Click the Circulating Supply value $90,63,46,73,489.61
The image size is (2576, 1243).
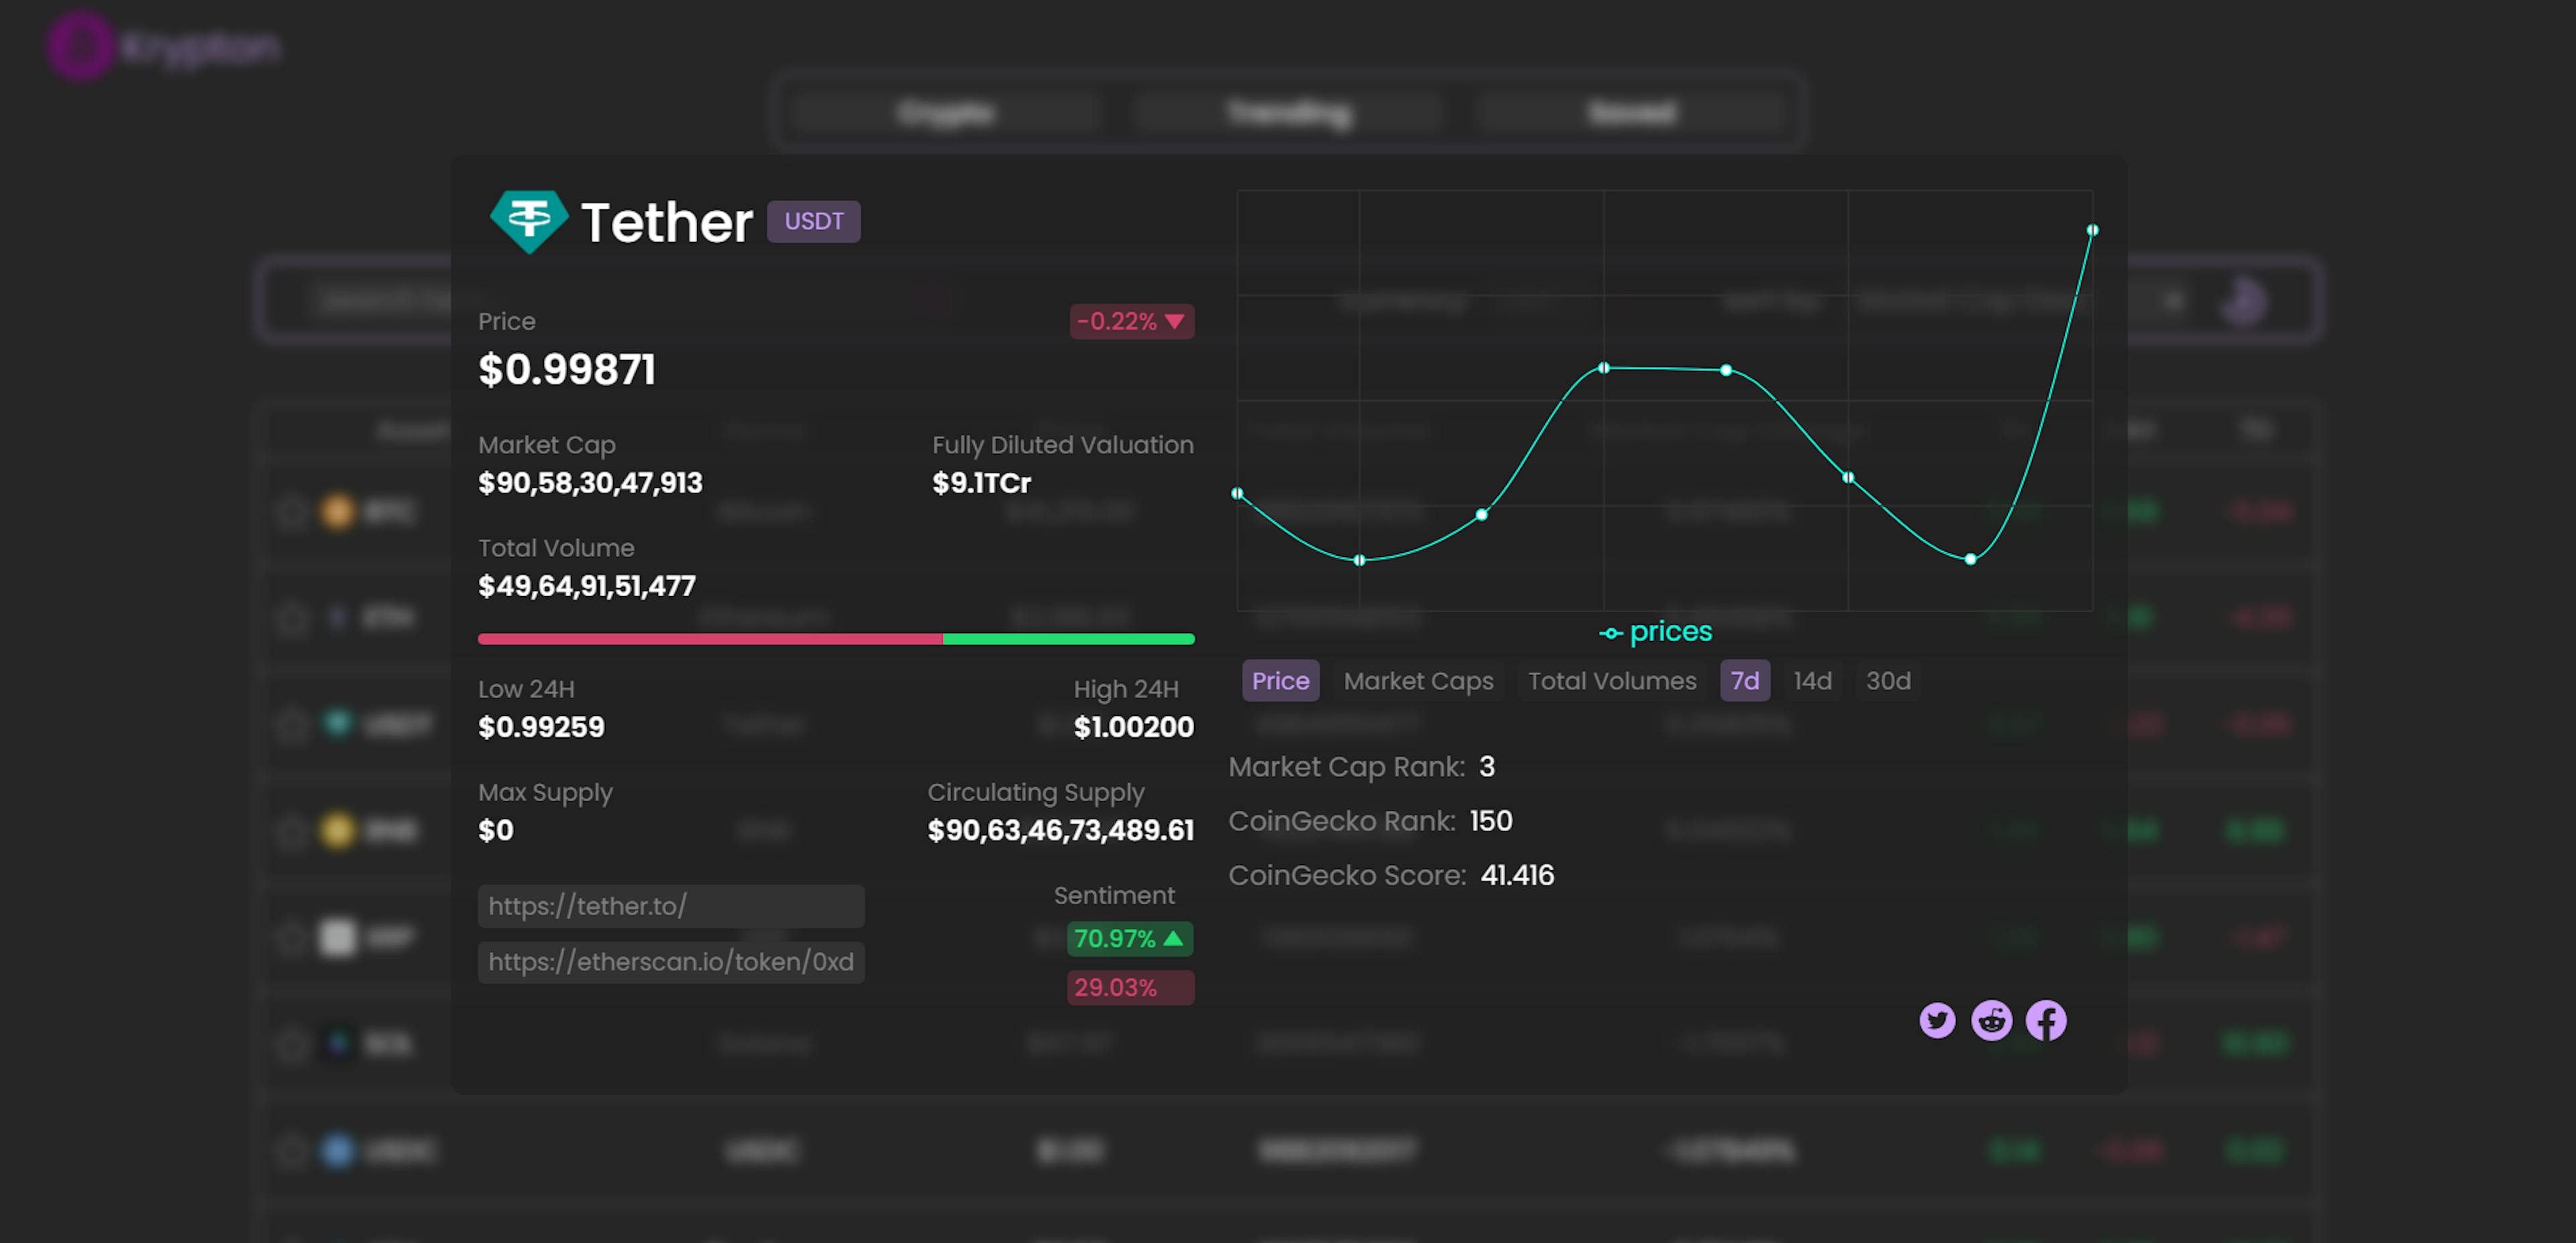[1060, 830]
